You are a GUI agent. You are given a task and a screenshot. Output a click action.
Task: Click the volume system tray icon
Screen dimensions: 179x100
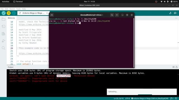(x=165, y=2)
